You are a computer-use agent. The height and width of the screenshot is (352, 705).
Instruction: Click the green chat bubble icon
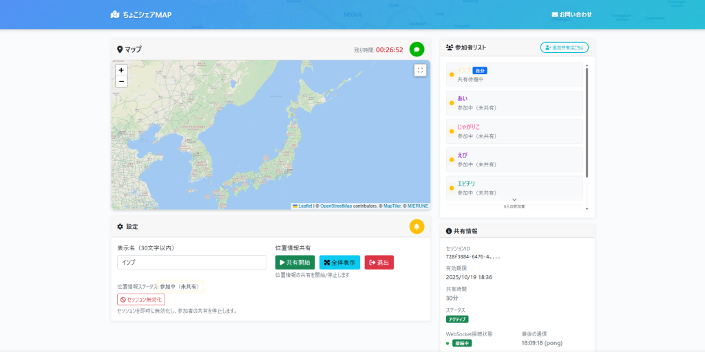[417, 49]
